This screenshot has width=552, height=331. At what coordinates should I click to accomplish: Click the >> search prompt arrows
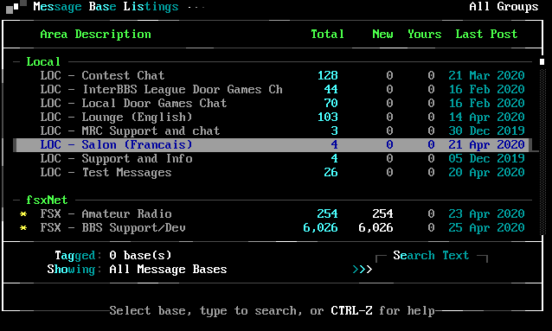pyautogui.click(x=363, y=270)
